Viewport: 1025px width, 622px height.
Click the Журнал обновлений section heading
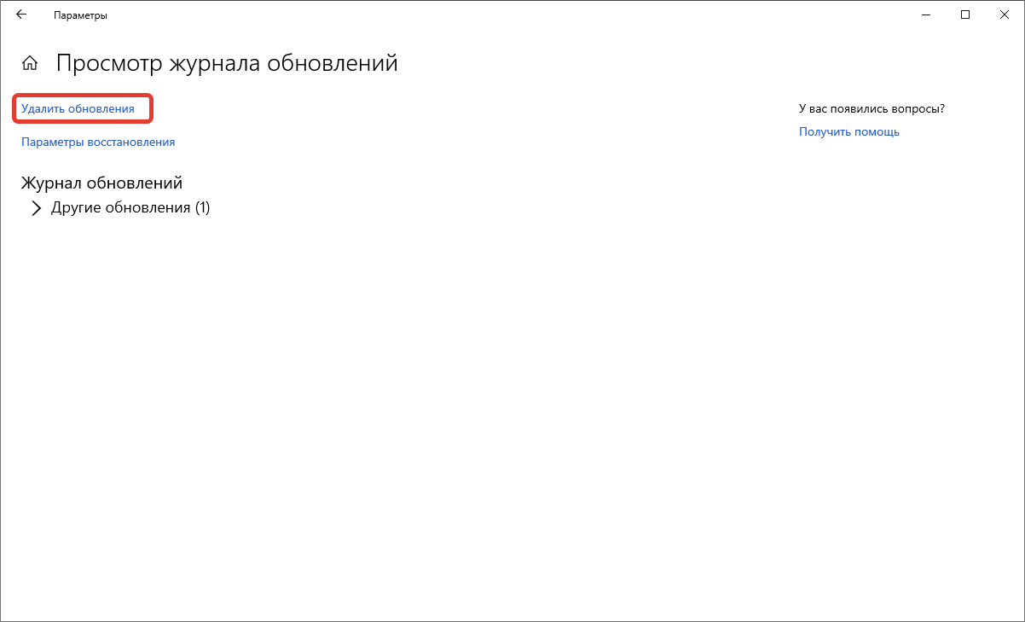101,183
